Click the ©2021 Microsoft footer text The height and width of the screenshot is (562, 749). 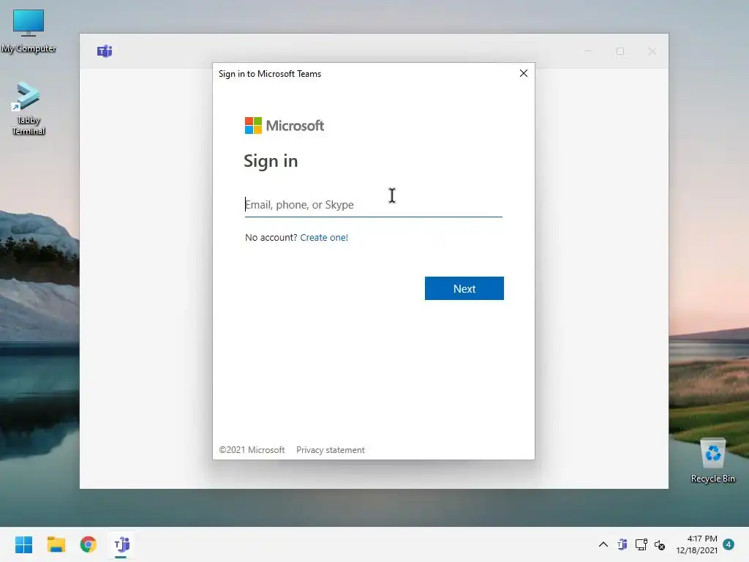252,450
